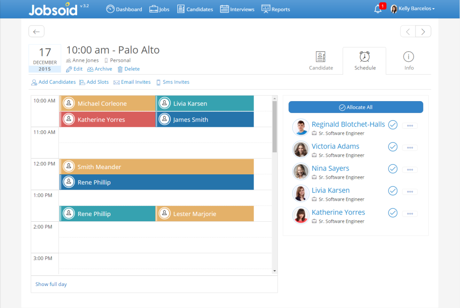Open the notifications bell icon
The image size is (460, 308).
pyautogui.click(x=378, y=9)
